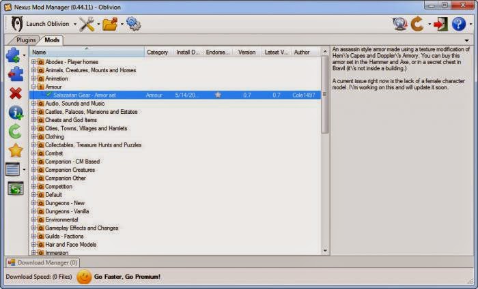Sort by Latest Version column header

pos(277,52)
